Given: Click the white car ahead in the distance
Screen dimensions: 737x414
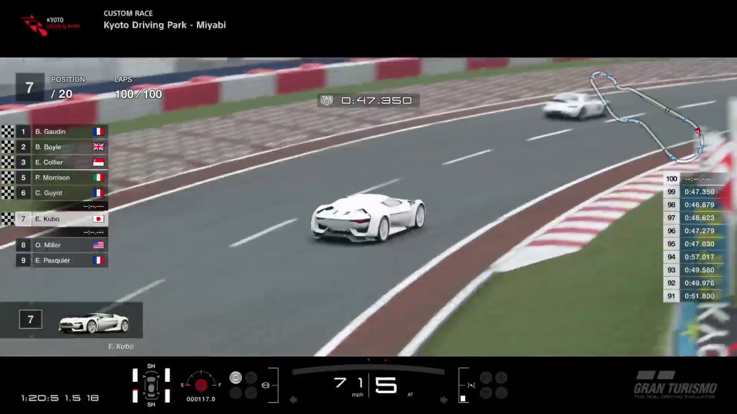Looking at the screenshot, I should coord(575,106).
